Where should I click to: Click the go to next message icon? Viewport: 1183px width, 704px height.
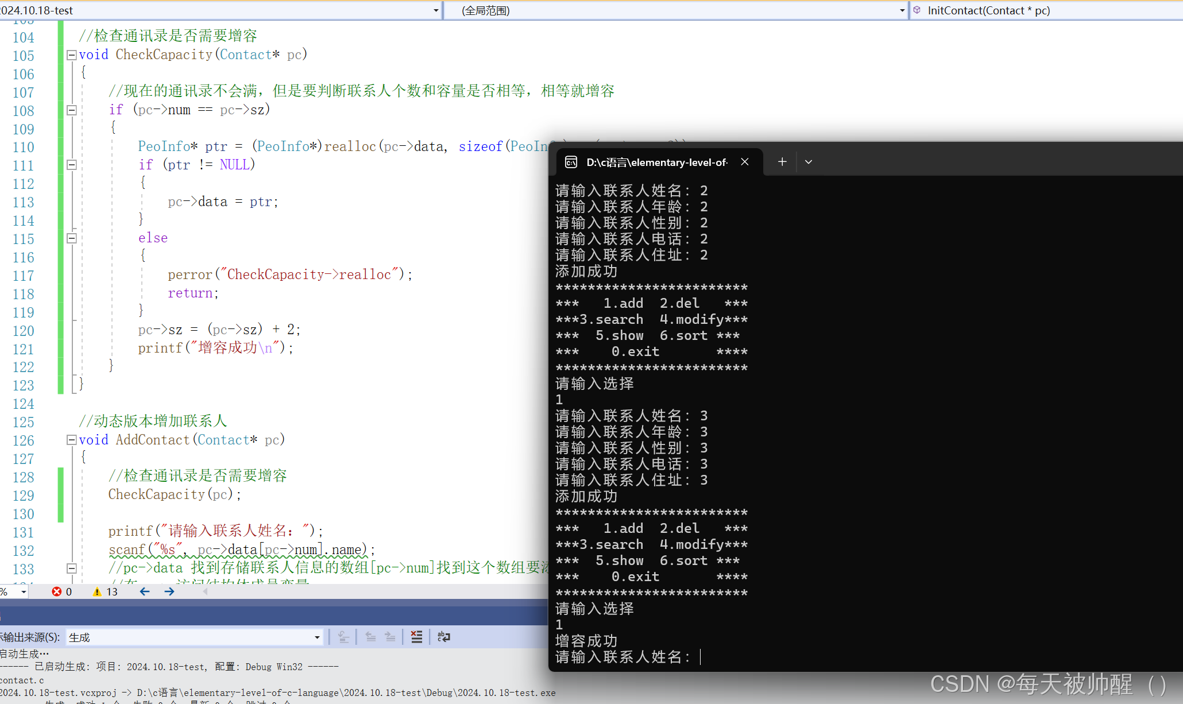coord(390,637)
